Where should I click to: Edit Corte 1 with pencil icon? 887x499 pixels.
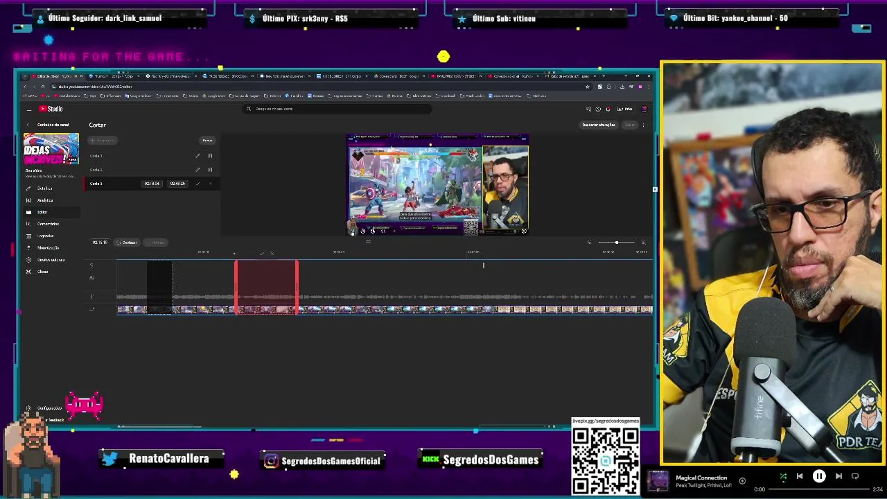click(197, 156)
